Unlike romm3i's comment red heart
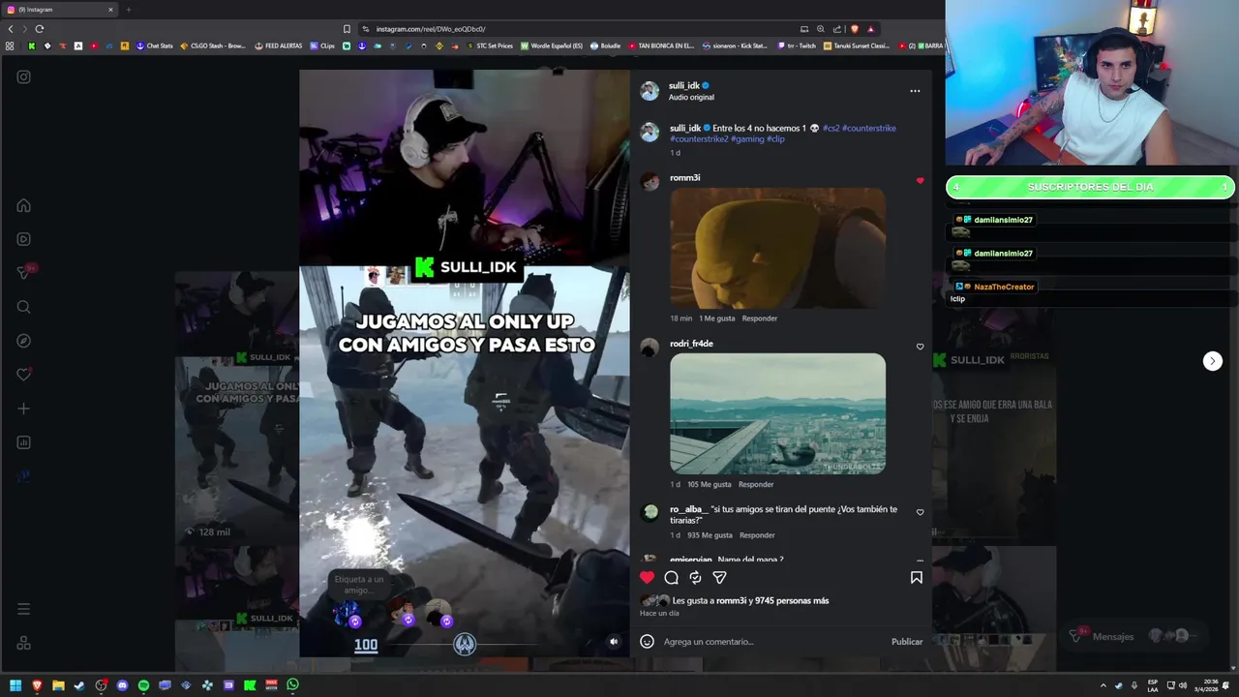The width and height of the screenshot is (1239, 697). click(x=921, y=181)
